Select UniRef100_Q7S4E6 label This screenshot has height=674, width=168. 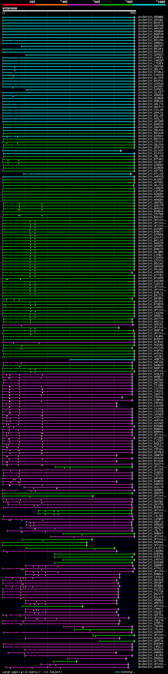tap(151, 438)
